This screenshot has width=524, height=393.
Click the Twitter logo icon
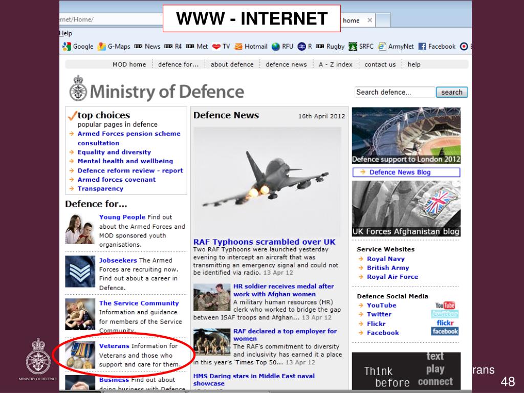445,314
